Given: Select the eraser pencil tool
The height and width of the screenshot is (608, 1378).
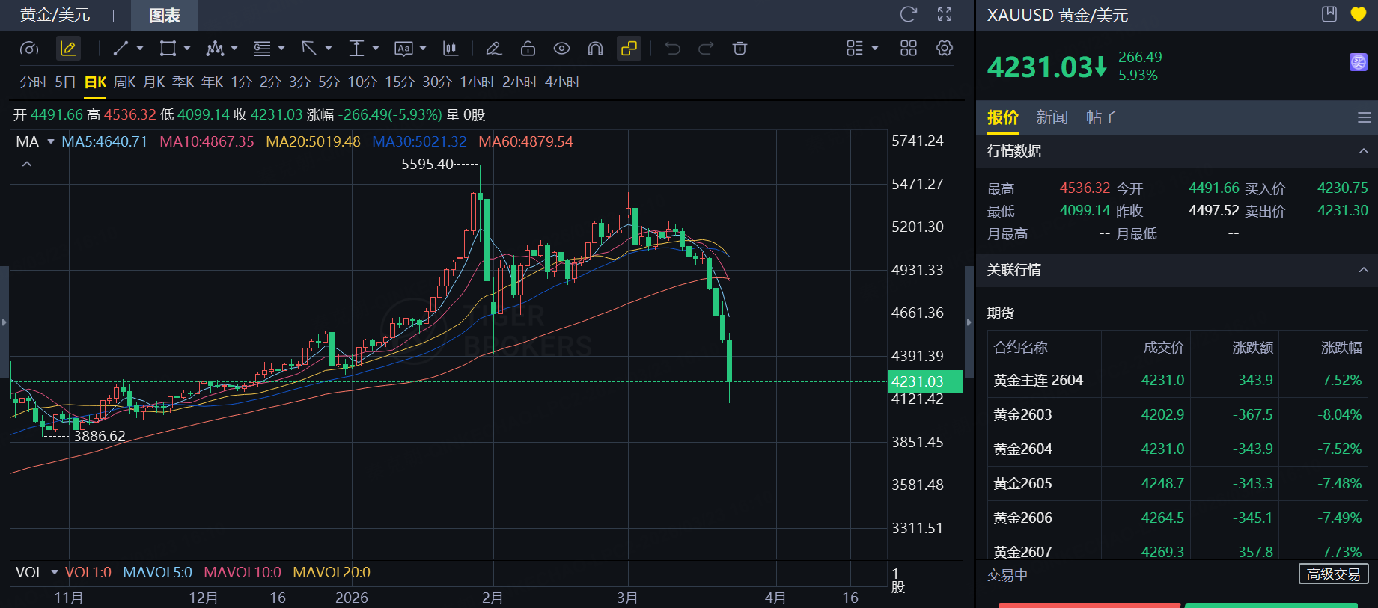Looking at the screenshot, I should [x=493, y=49].
